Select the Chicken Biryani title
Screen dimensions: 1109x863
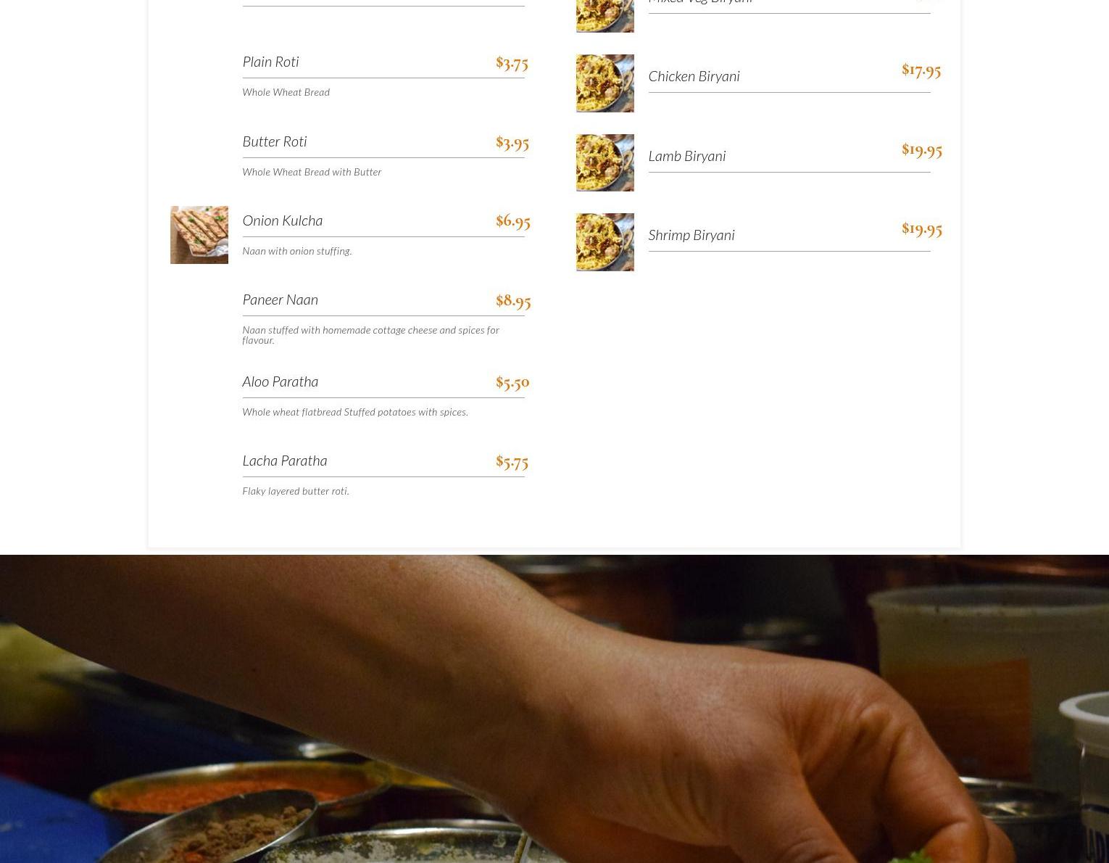694,76
